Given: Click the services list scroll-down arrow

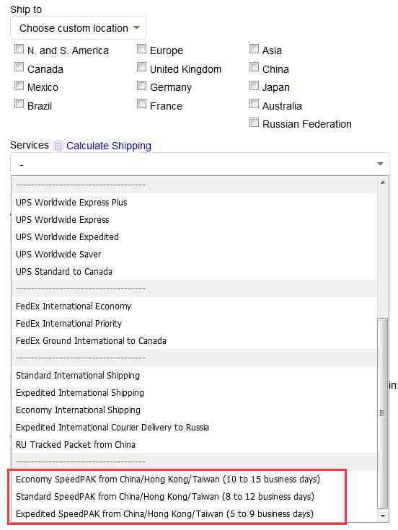Looking at the screenshot, I should (x=383, y=516).
